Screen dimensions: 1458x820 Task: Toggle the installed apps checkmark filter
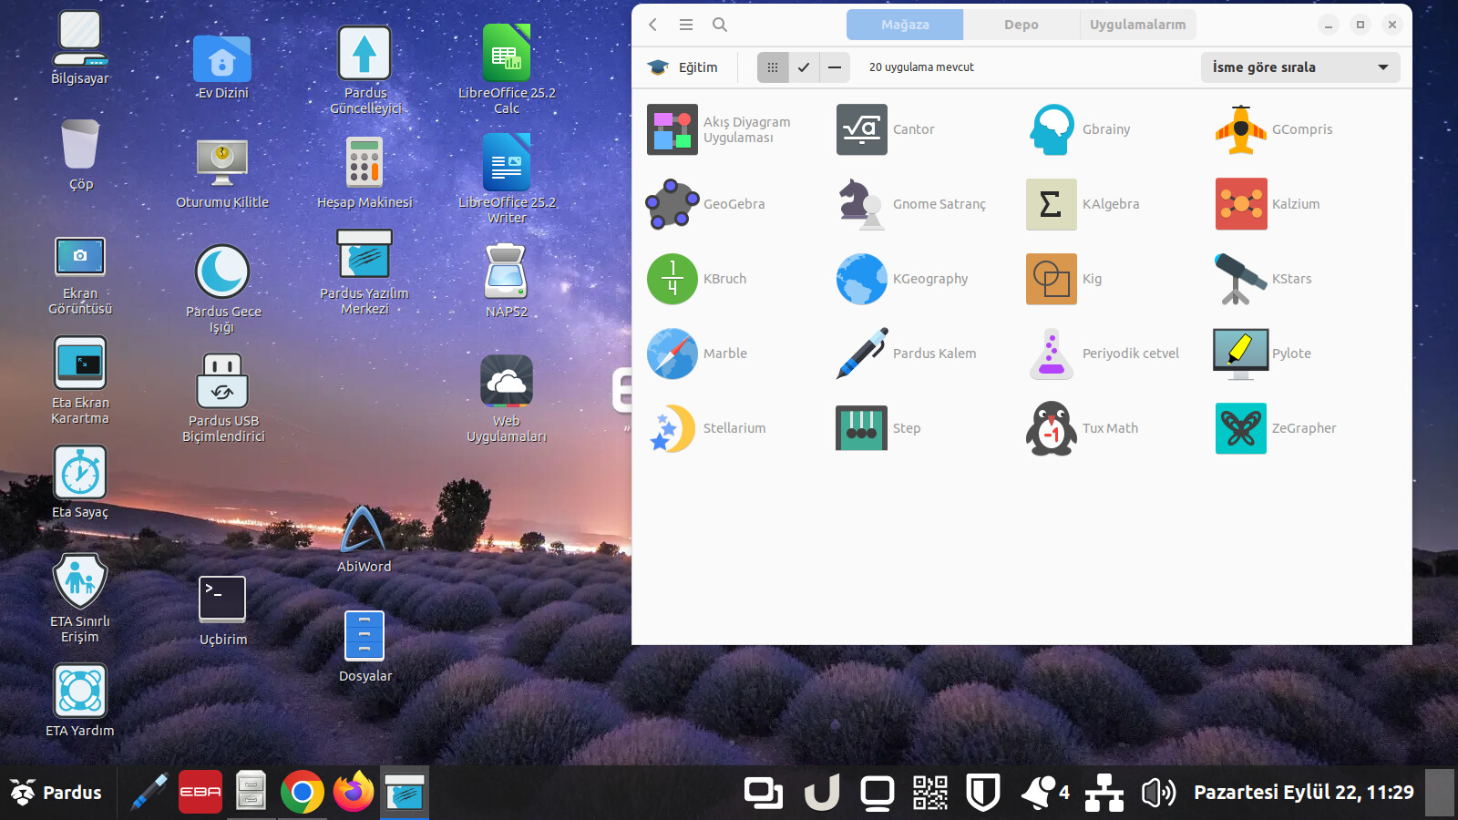804,67
